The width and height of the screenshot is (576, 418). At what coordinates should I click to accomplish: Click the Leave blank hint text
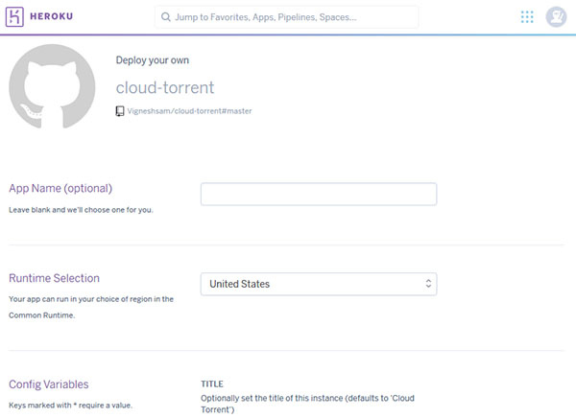(80, 209)
